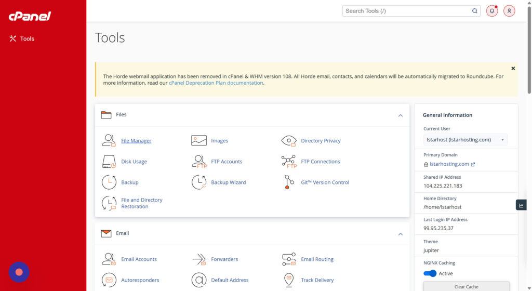Image resolution: width=532 pixels, height=291 pixels.
Task: Click the Tools wrench icon in sidebar
Action: tap(13, 38)
